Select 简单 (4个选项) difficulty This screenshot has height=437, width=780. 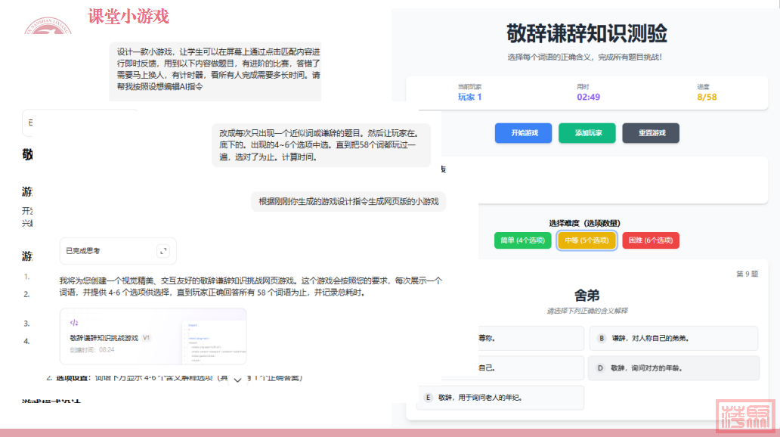pos(523,240)
